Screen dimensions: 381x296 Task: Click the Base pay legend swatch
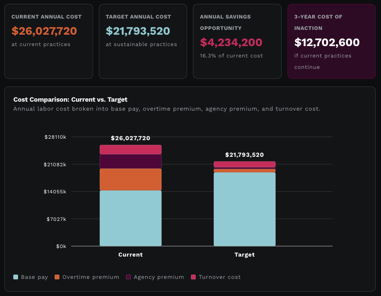16,277
